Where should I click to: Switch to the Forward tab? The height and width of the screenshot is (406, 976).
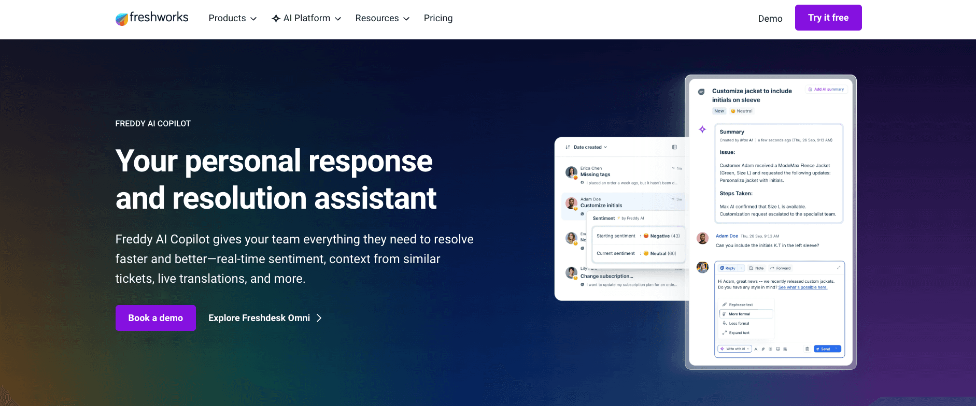pyautogui.click(x=781, y=268)
